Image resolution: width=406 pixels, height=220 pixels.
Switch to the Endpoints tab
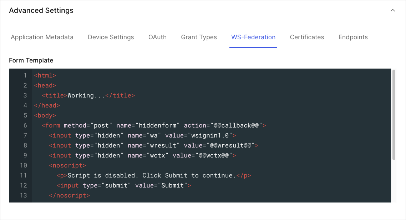353,37
